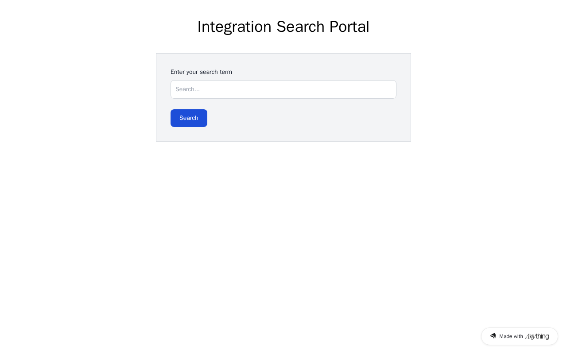Click the "Made with" text in badge
This screenshot has width=567, height=354.
point(511,336)
